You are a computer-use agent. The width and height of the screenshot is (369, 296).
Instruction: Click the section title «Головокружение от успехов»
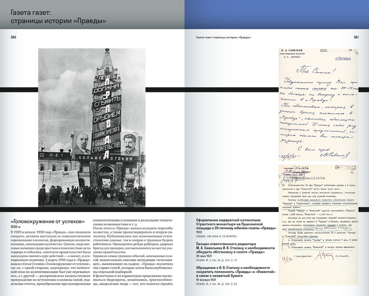click(x=48, y=221)
